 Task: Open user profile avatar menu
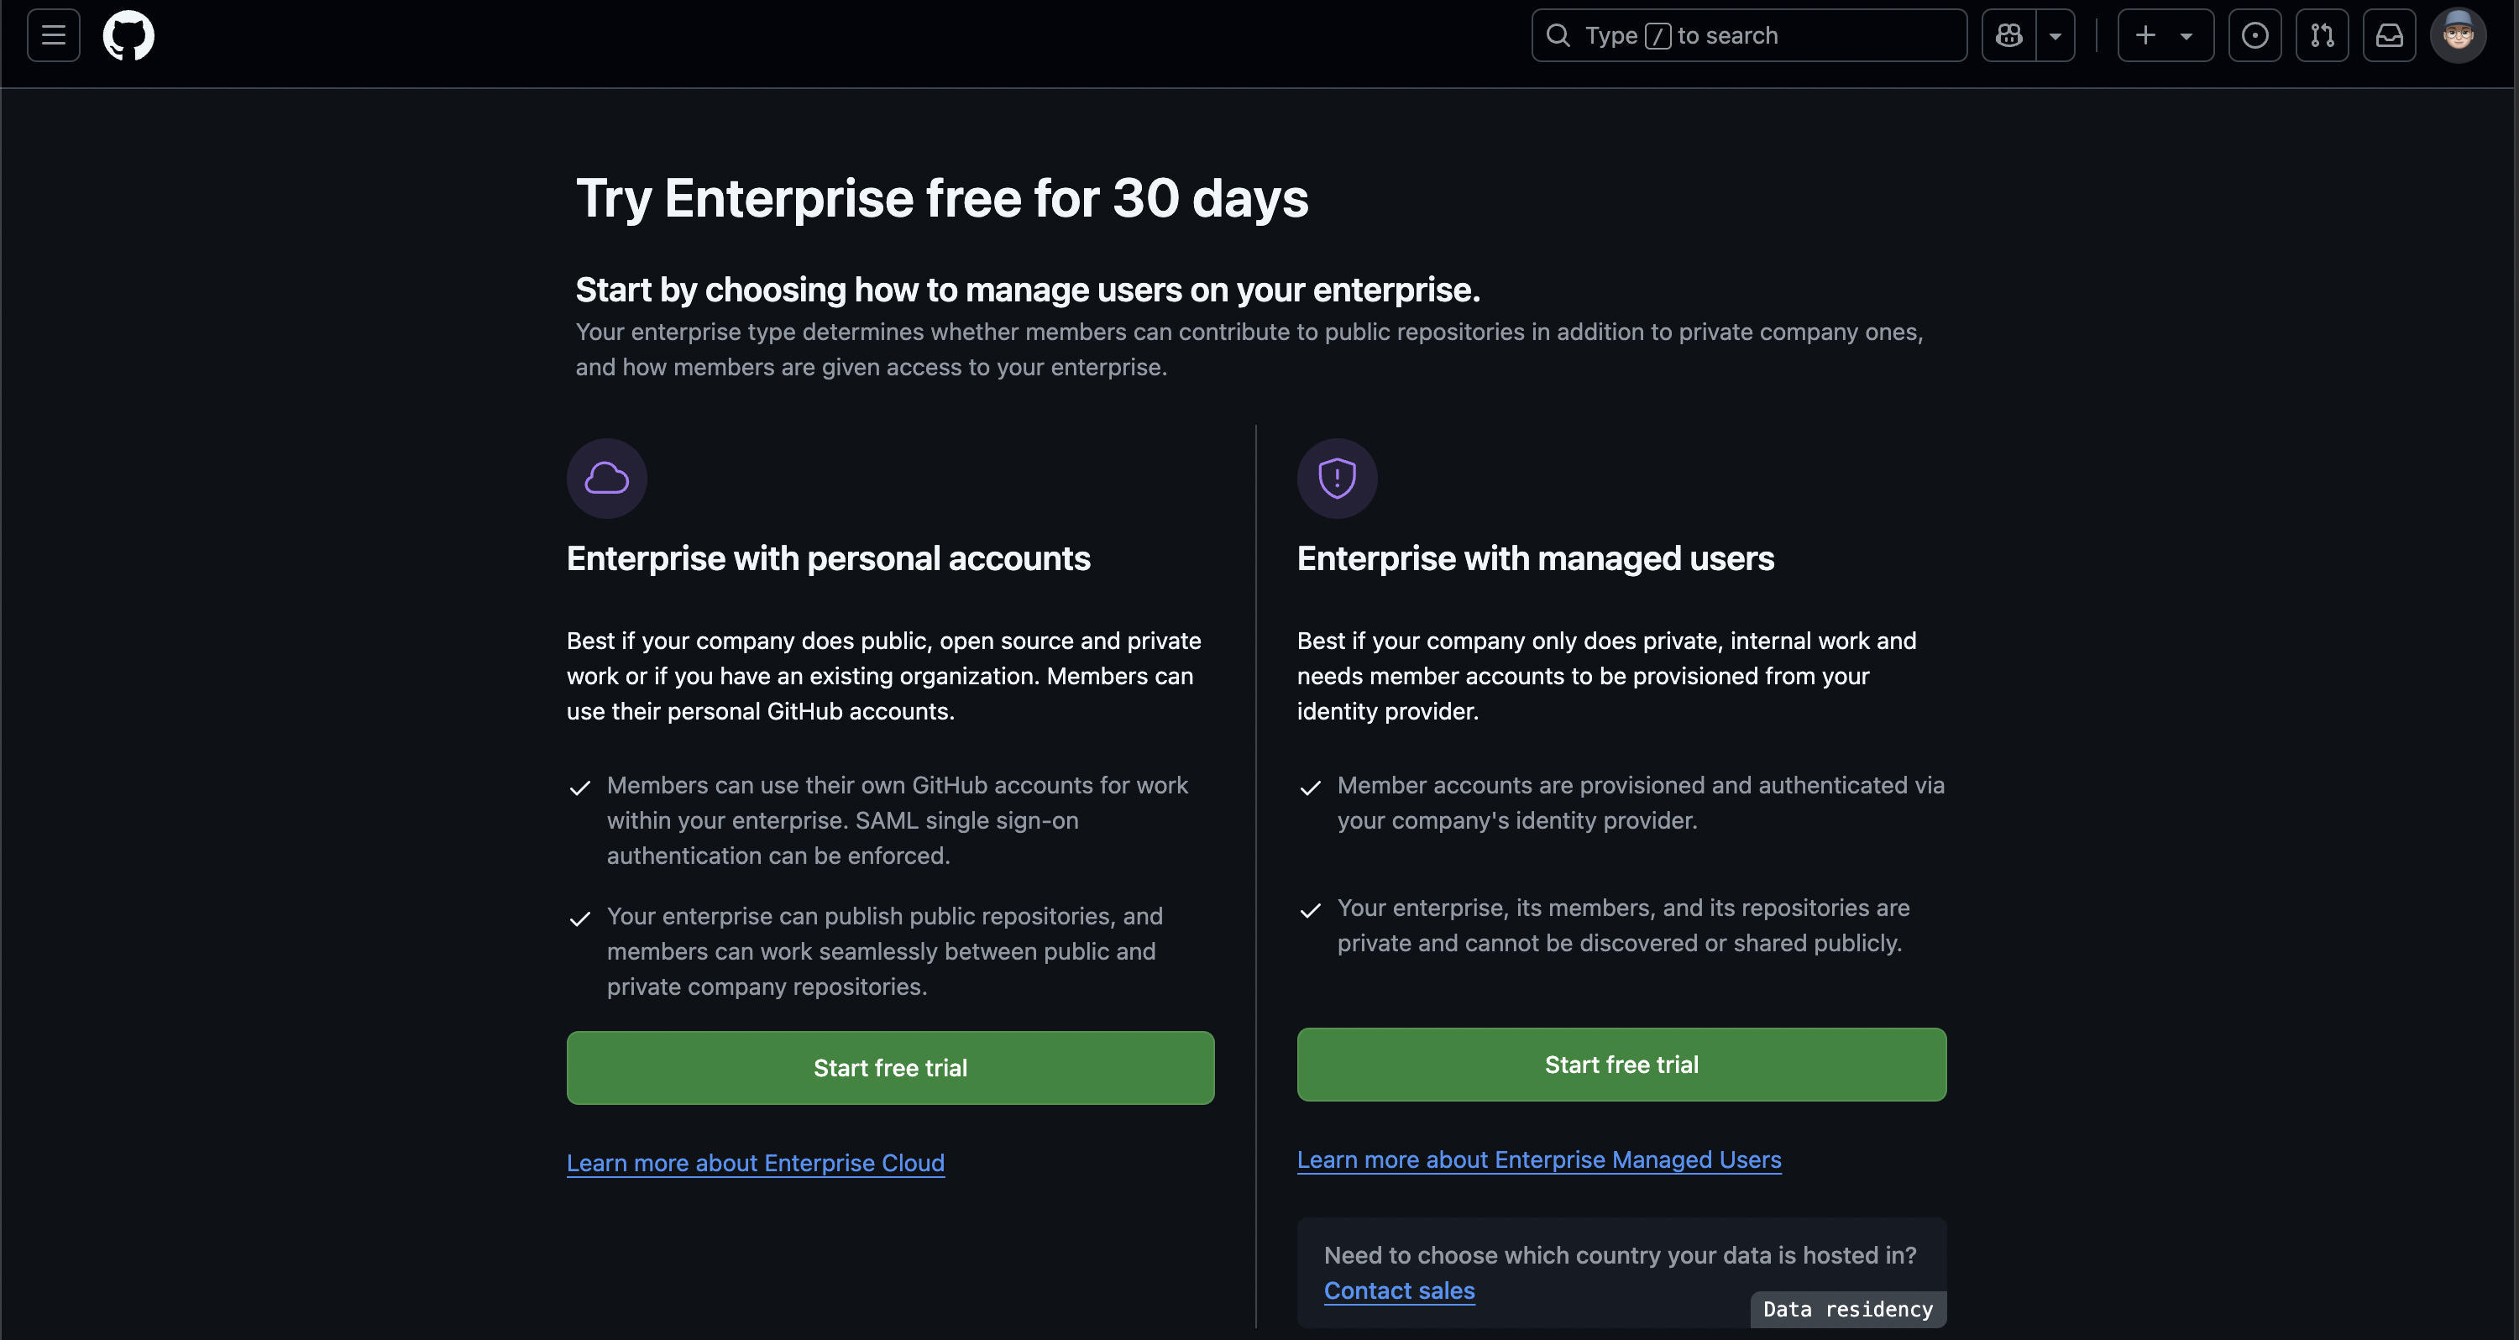[2459, 35]
